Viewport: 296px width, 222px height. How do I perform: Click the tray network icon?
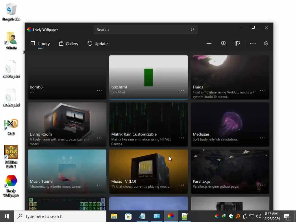(252, 216)
